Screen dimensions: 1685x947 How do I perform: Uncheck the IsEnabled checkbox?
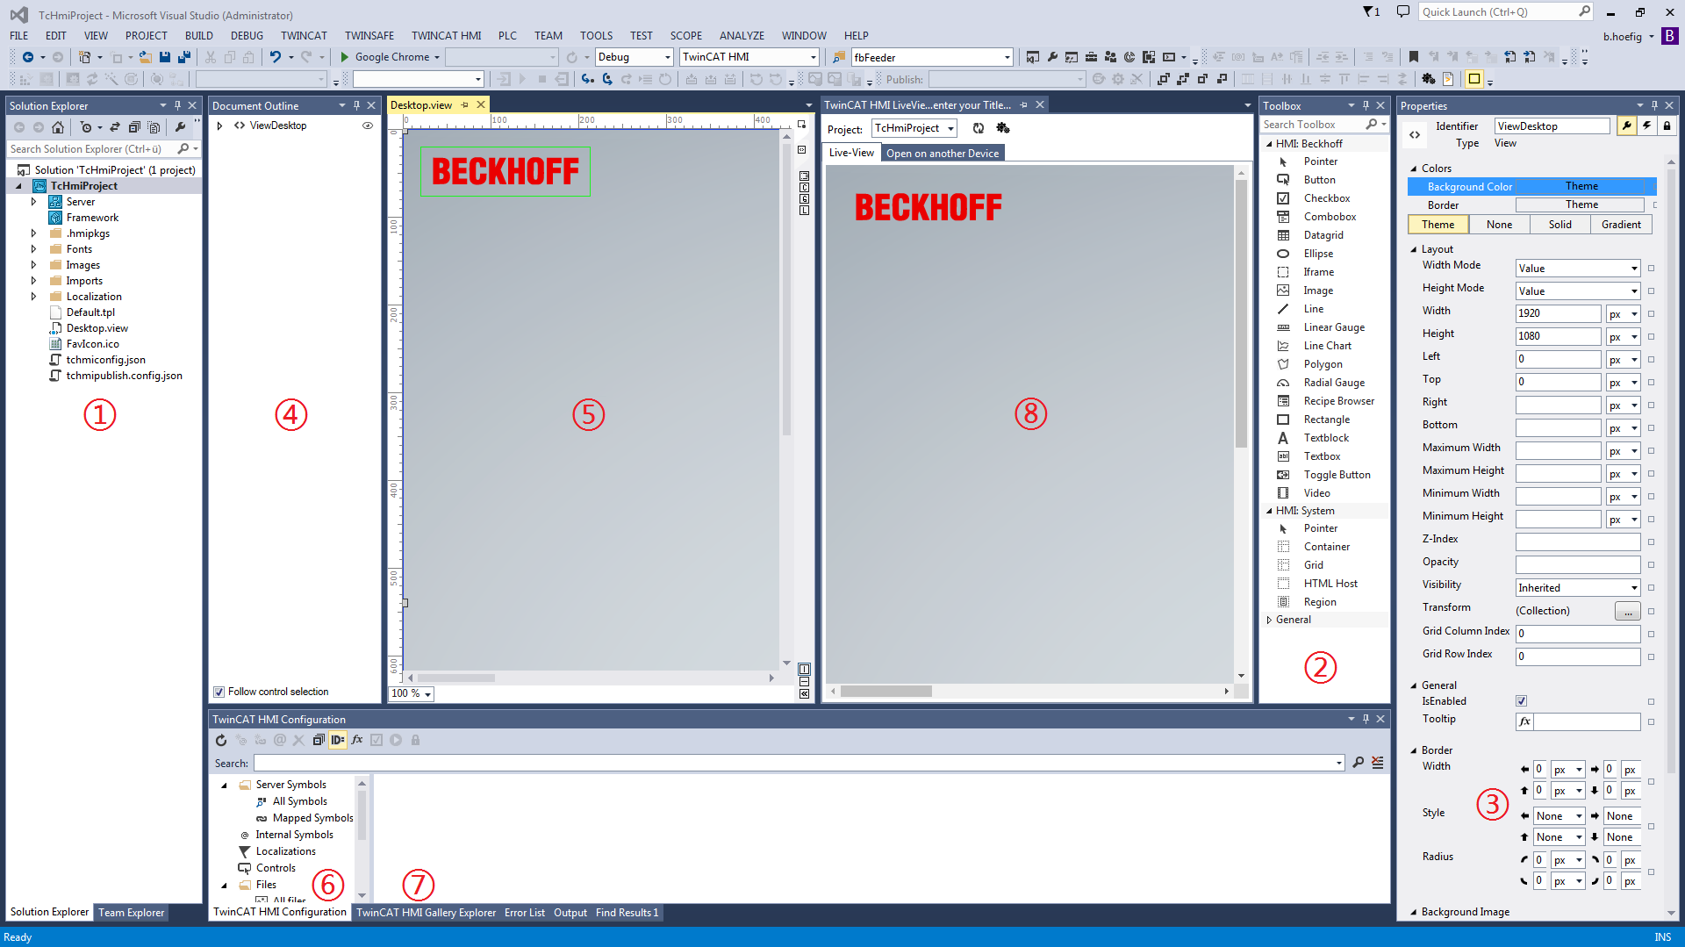1521,701
